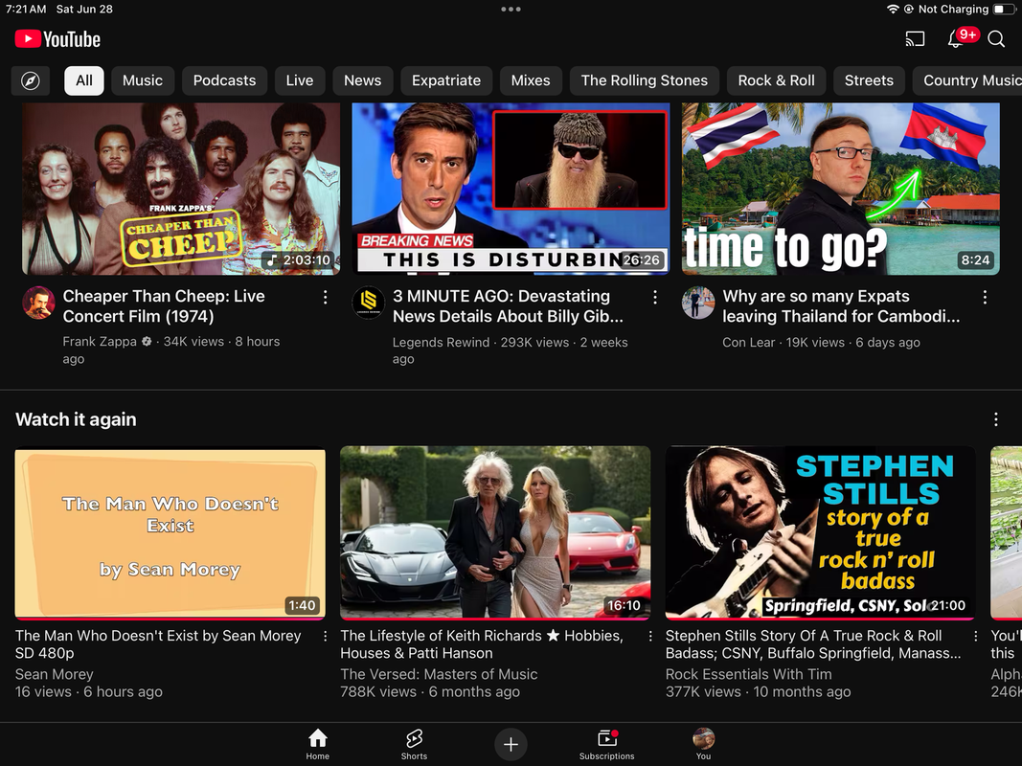Click '377K views · 10 months ago' text
This screenshot has height=766, width=1022.
click(x=758, y=691)
